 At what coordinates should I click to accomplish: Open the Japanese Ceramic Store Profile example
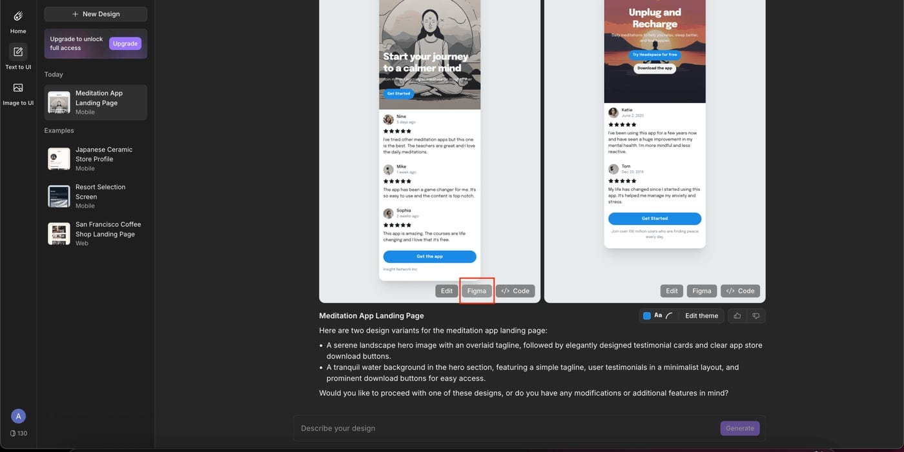point(96,159)
